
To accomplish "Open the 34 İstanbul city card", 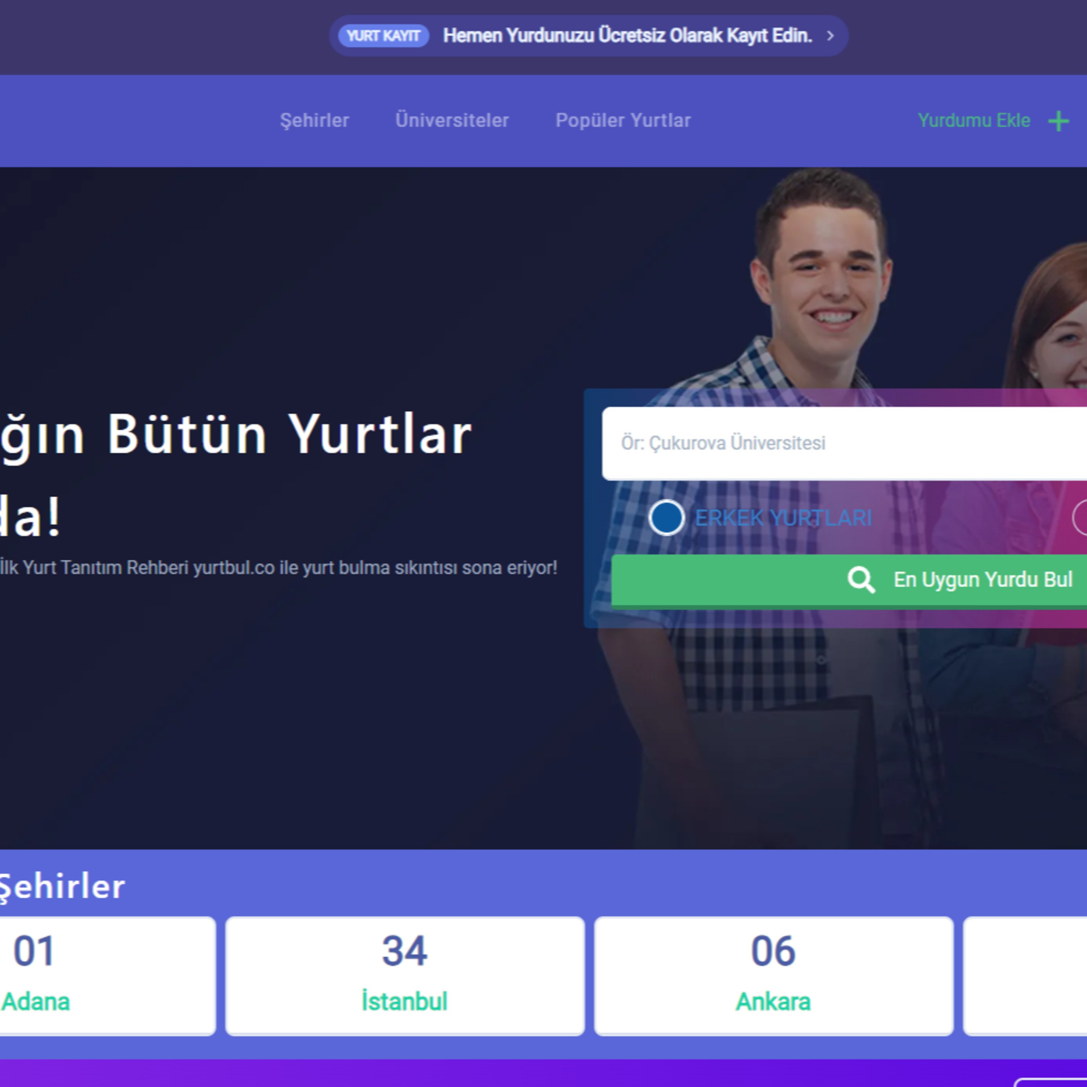I will click(404, 977).
